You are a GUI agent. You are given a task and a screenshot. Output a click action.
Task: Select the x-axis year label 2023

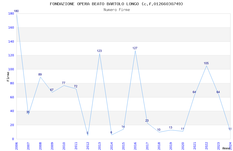click(218, 146)
